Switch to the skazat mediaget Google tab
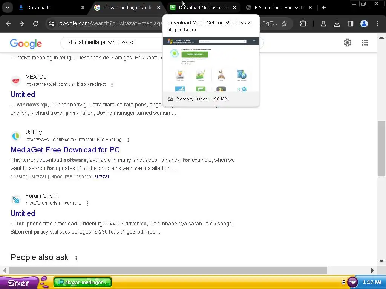This screenshot has height=289, width=386. (128, 8)
